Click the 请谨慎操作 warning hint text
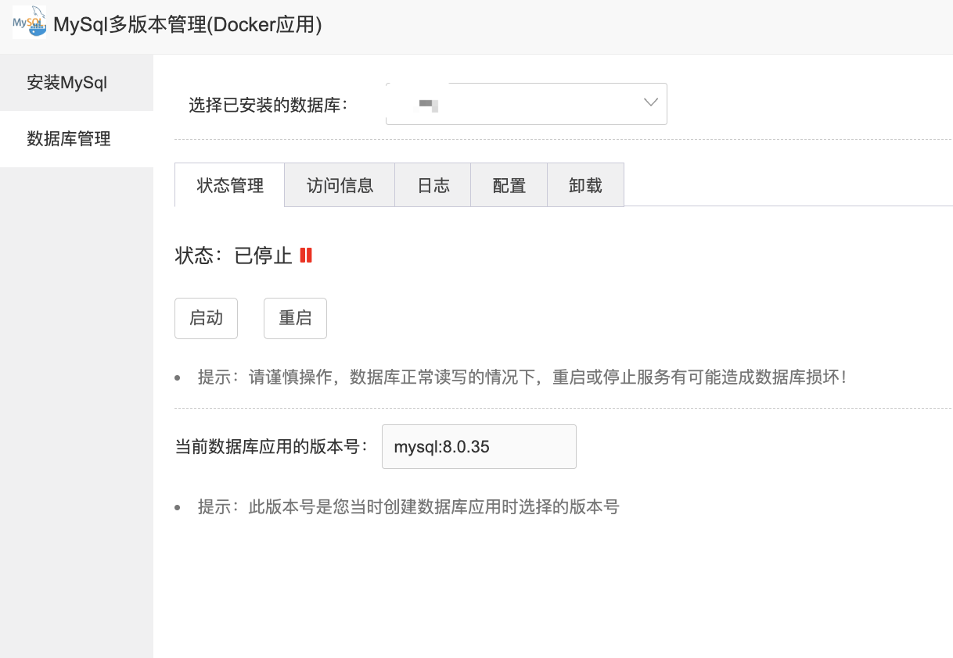Screen dimensions: 953x658 click(x=523, y=377)
